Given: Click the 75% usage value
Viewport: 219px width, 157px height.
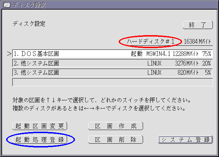Looking at the screenshot, I should tap(206, 54).
